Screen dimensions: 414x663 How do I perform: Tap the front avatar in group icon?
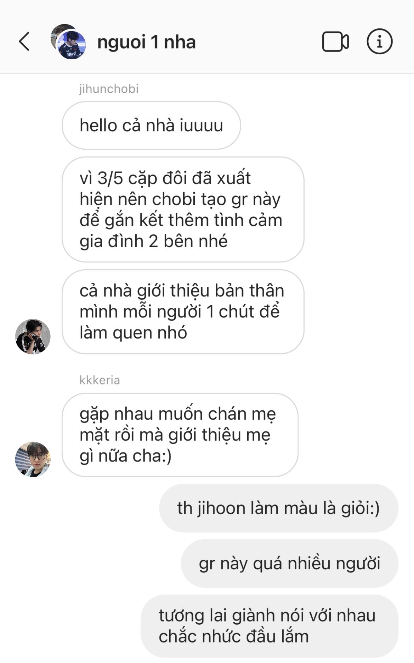pos(72,45)
